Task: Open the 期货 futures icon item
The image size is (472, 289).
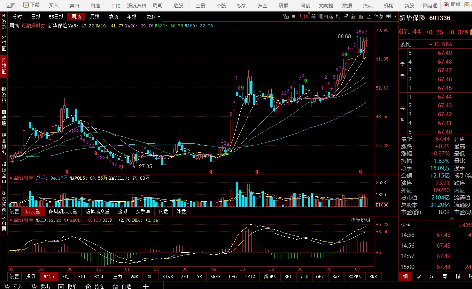Action: coord(452,4)
